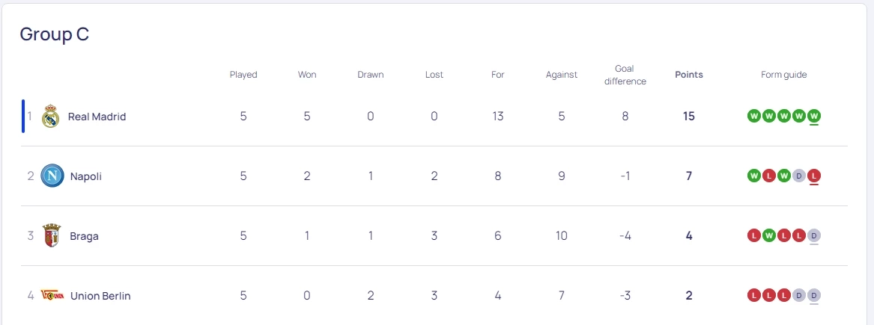
Task: Open the Braga team link
Action: [85, 236]
